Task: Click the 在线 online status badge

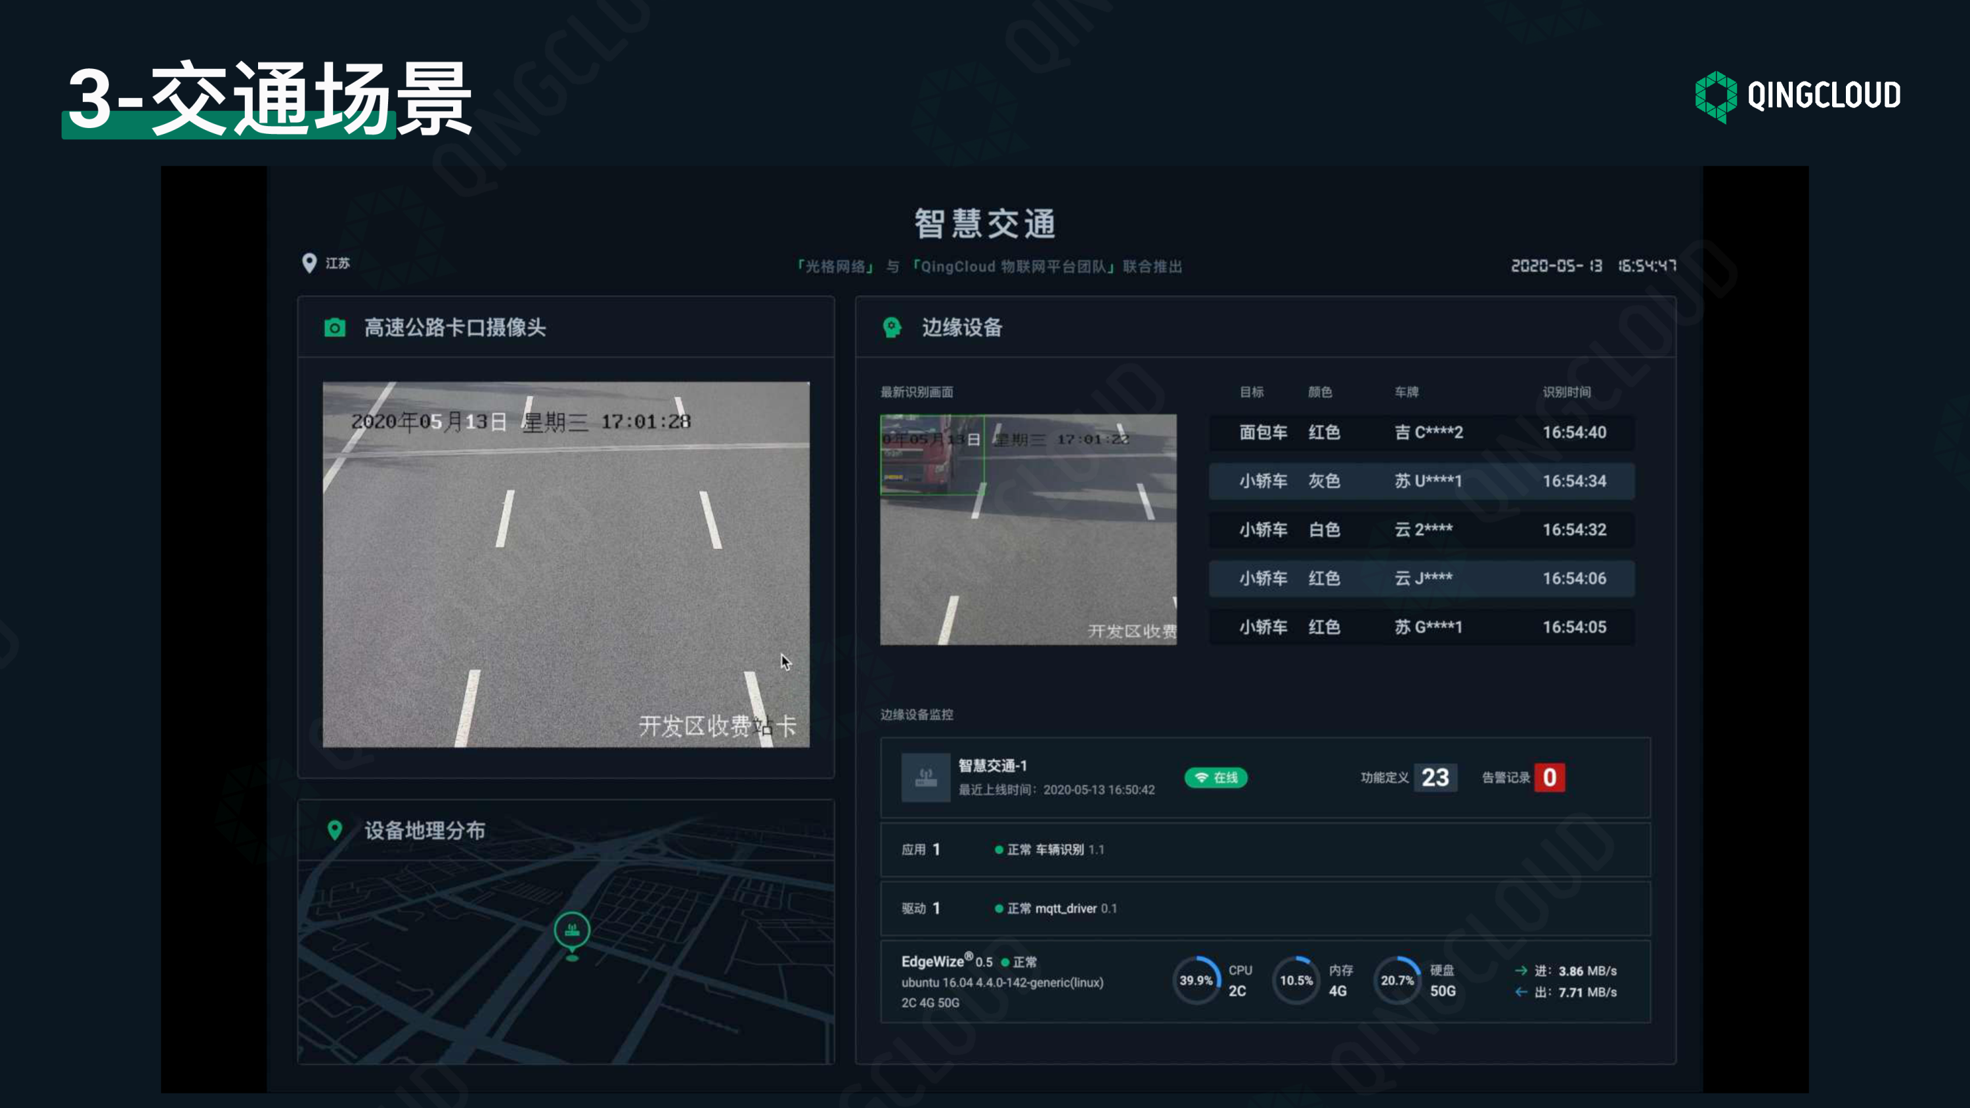Action: [x=1216, y=778]
